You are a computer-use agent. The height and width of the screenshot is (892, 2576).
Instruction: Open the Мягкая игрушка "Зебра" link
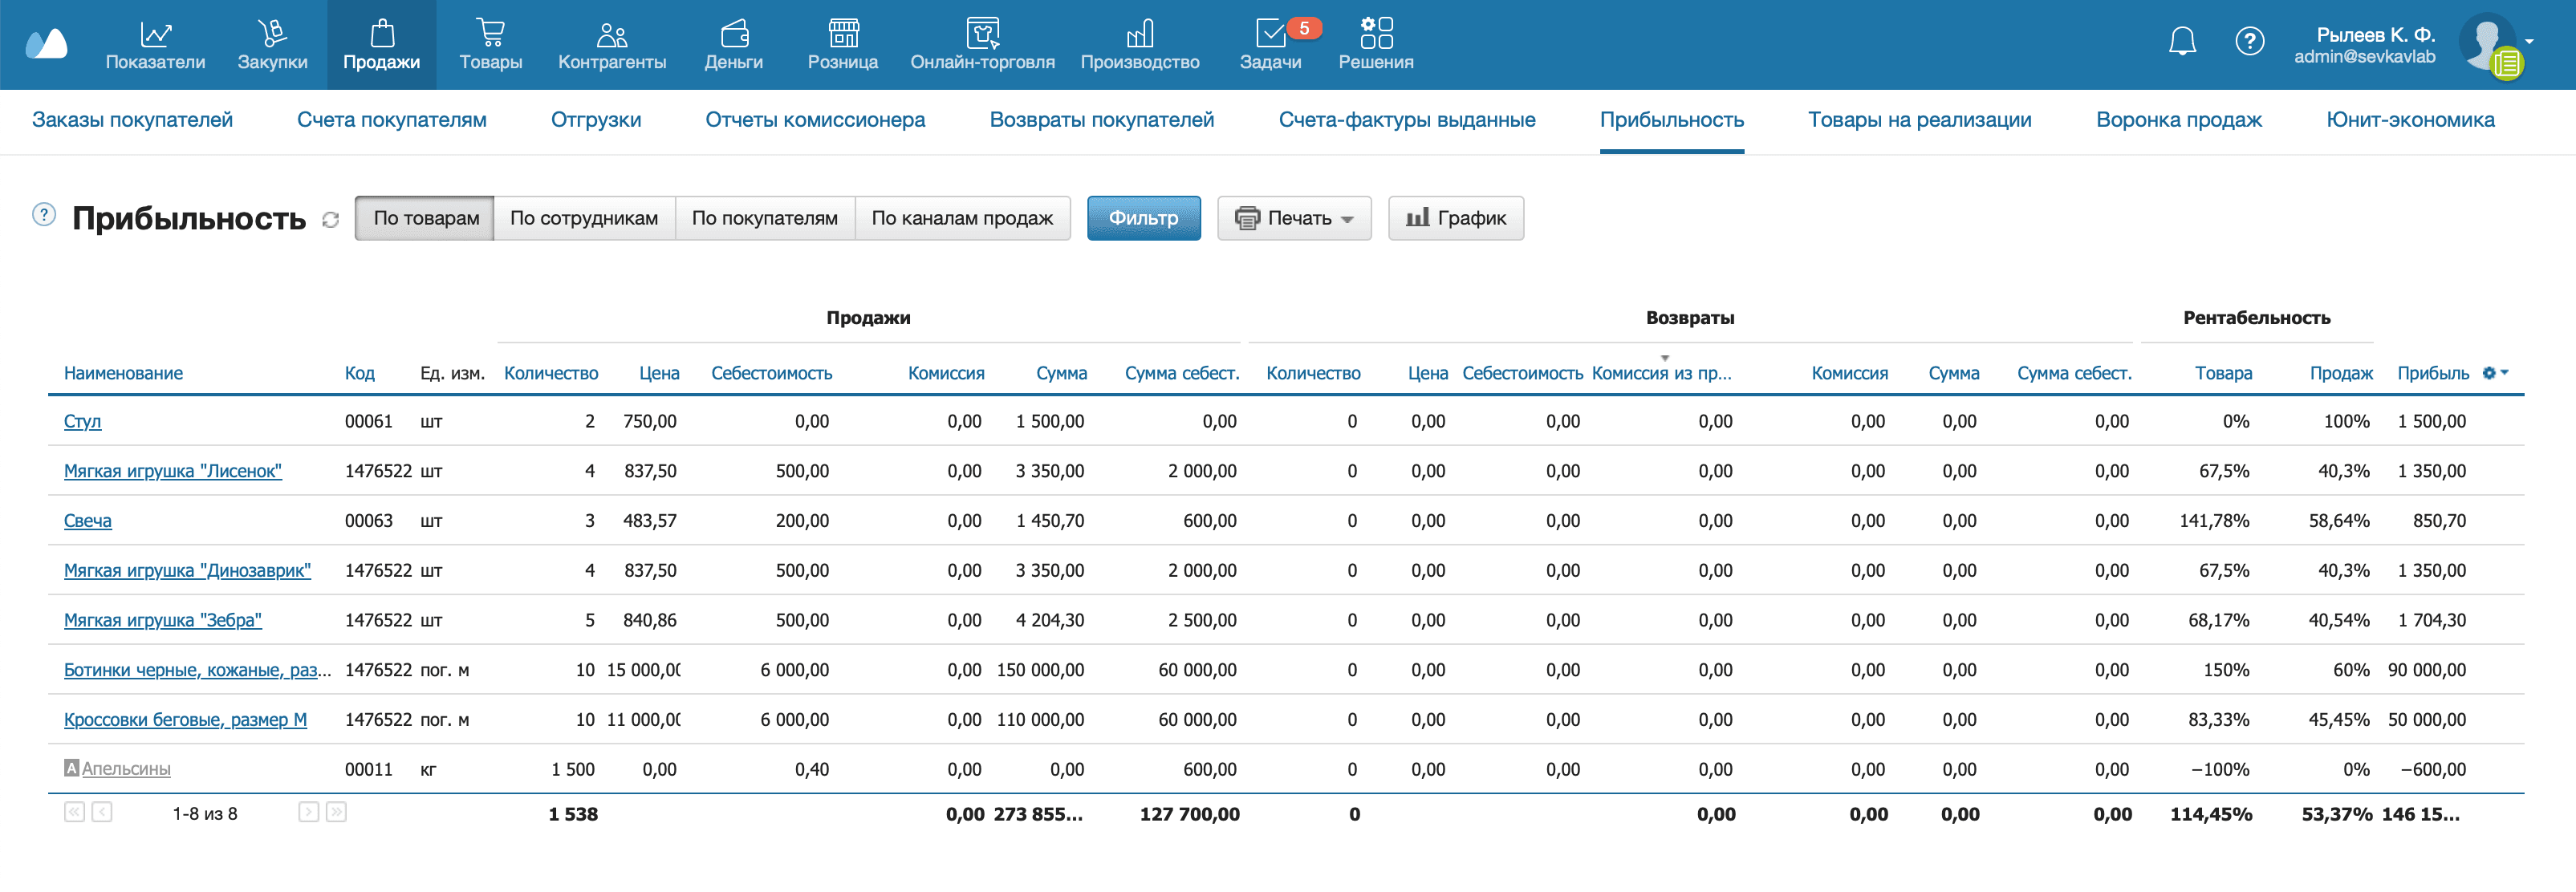click(163, 620)
